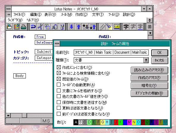Click the menu bar up-down restore arrows
Image resolution: width=176 pixels, height=133 pixels.
pos(150,20)
